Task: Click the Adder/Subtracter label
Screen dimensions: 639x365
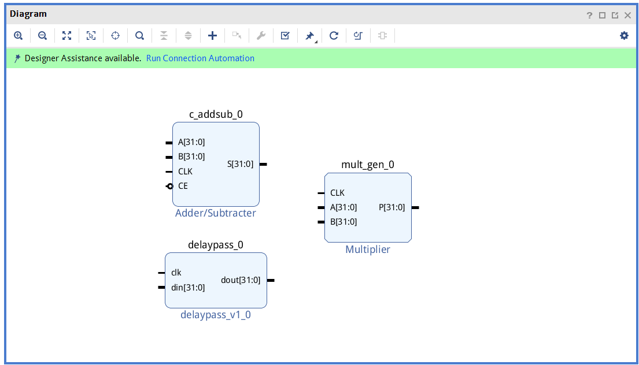Action: 216,213
